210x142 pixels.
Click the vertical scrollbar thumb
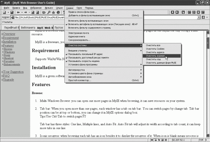pos(208,43)
